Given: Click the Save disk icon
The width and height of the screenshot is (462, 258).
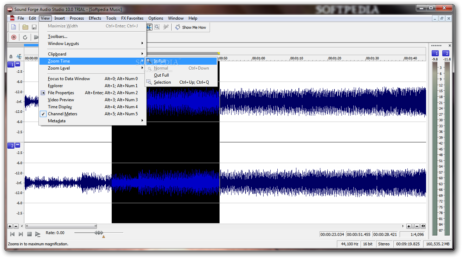Looking at the screenshot, I should pyautogui.click(x=34, y=27).
